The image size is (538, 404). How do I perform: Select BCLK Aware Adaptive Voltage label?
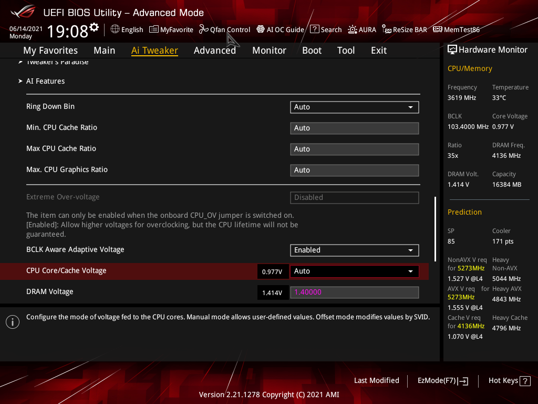pyautogui.click(x=75, y=250)
